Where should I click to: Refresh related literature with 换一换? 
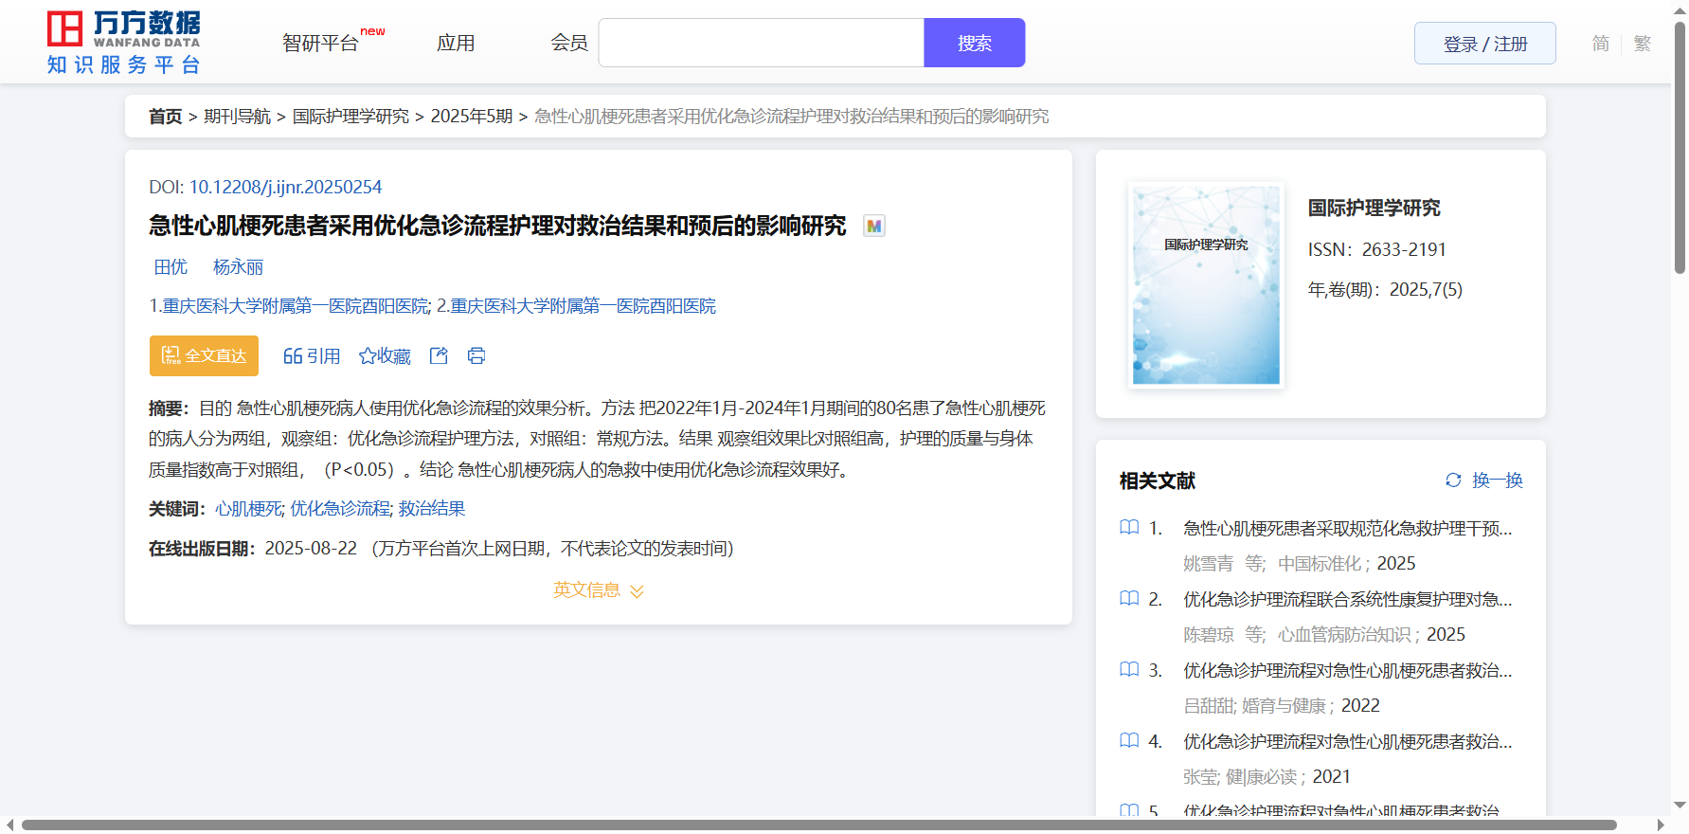(x=1483, y=480)
